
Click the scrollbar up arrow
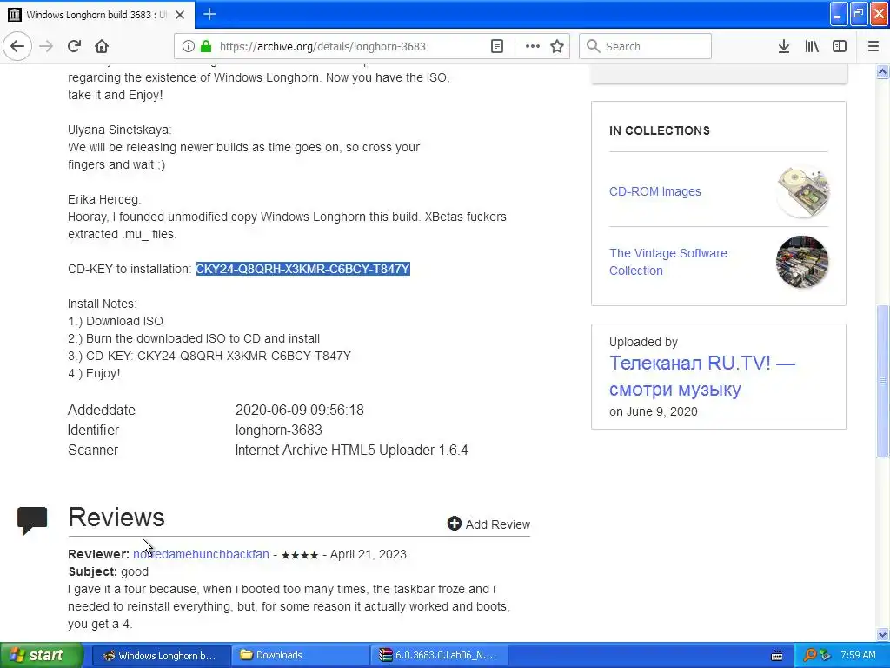(x=882, y=71)
